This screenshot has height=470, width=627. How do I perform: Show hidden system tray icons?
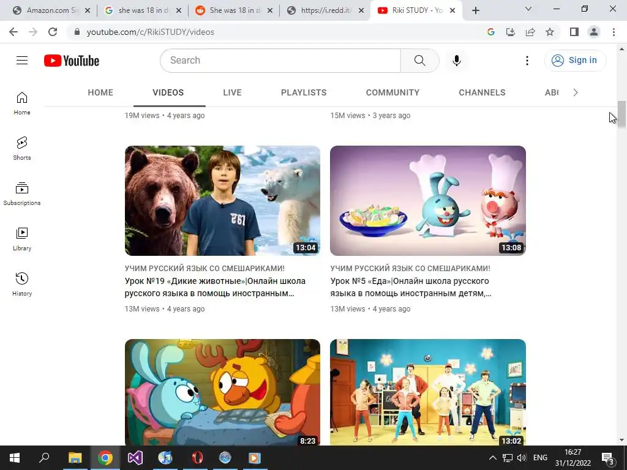pos(493,458)
